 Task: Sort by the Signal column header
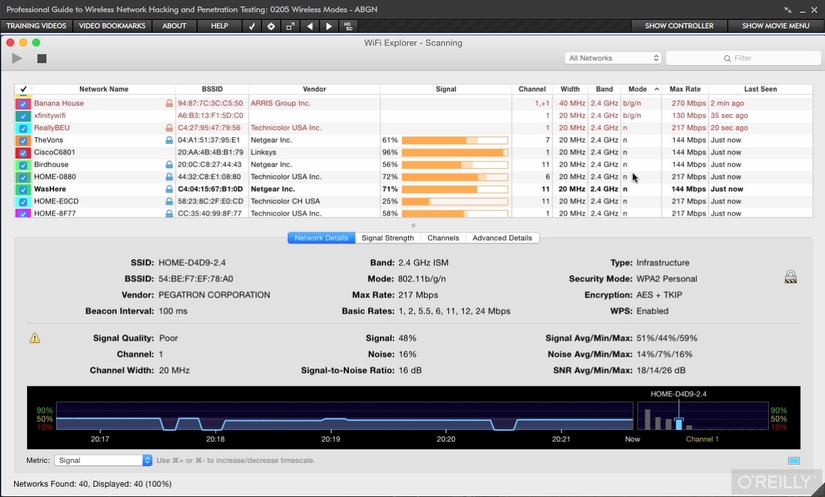[x=446, y=89]
